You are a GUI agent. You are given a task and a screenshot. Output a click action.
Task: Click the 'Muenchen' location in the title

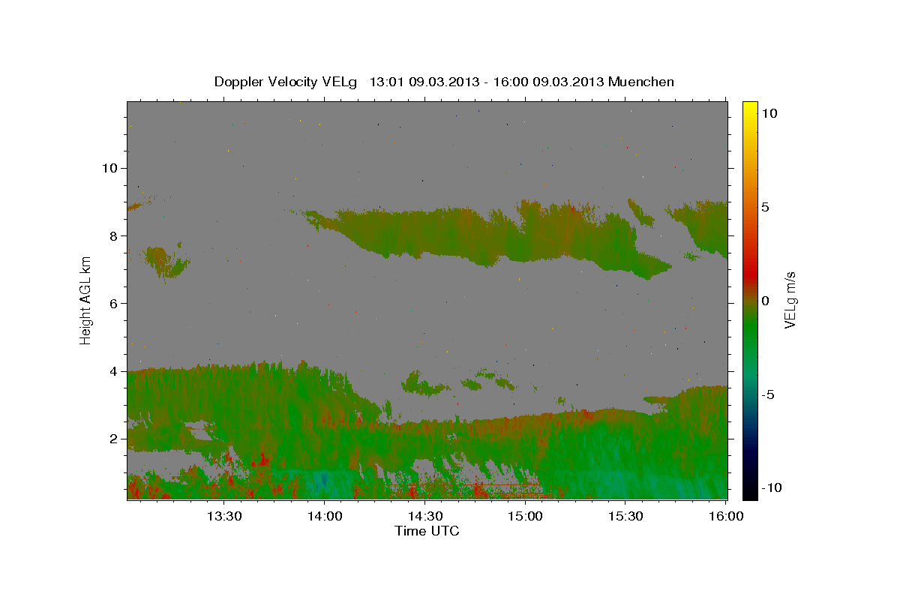point(641,82)
